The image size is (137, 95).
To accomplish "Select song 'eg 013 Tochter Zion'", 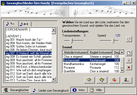I will pyautogui.click(x=29, y=80).
